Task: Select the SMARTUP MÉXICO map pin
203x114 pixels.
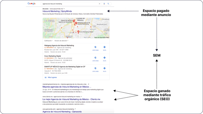Action: click(74, 21)
